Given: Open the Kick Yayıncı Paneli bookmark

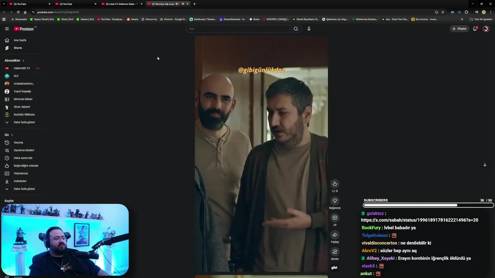Looking at the screenshot, I should pos(42,19).
